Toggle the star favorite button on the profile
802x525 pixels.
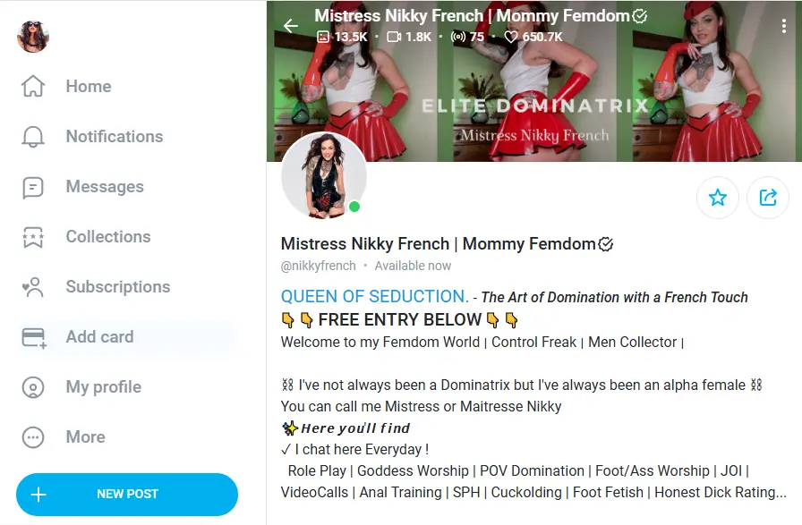click(718, 197)
